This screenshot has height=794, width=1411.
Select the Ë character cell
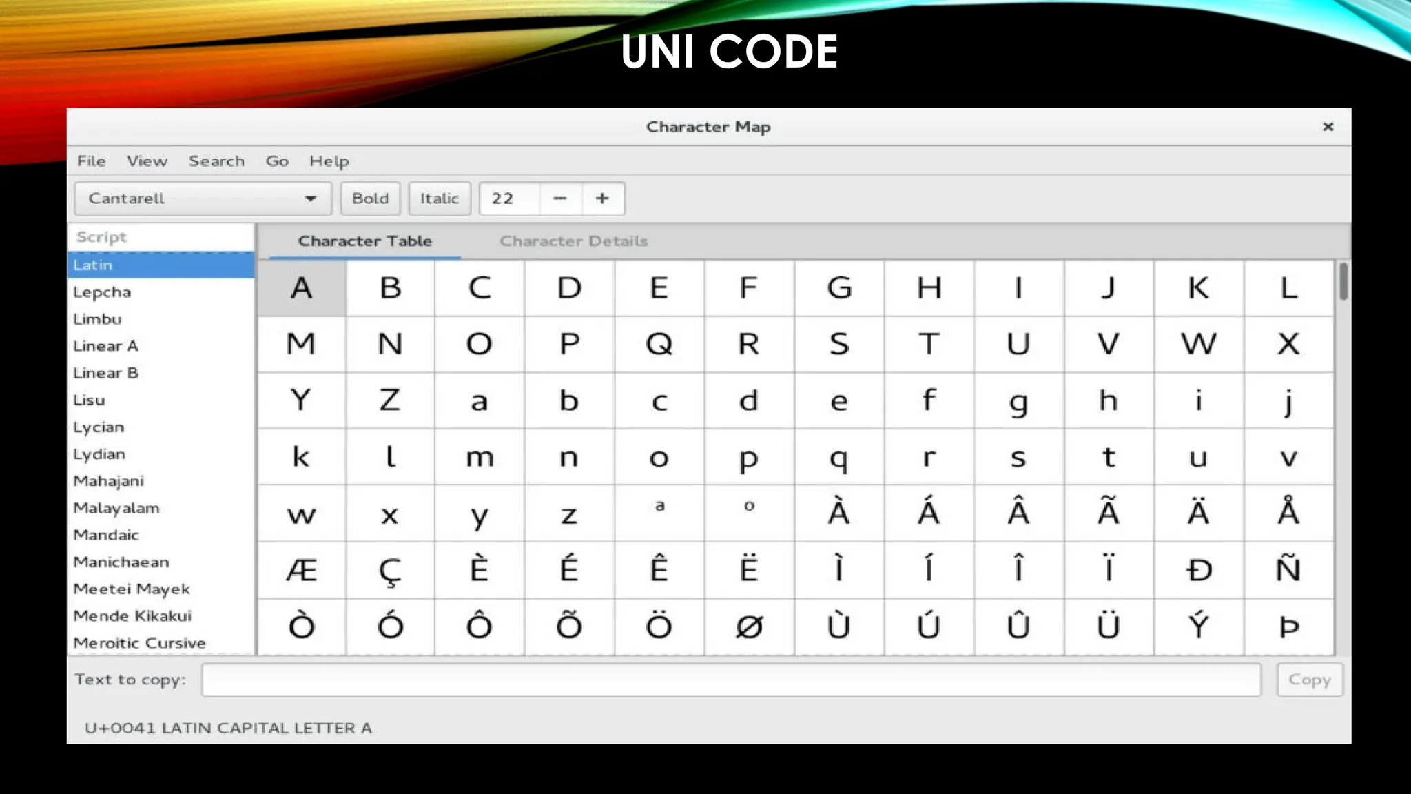click(749, 570)
